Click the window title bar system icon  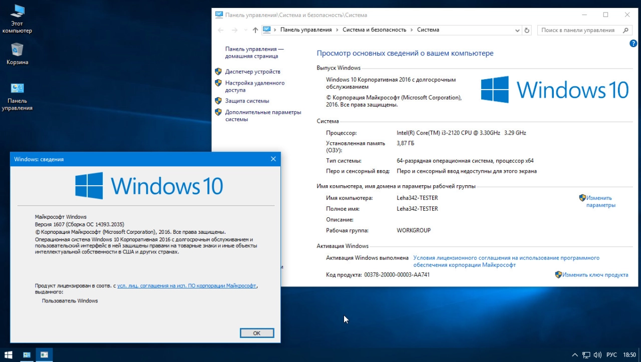point(219,15)
